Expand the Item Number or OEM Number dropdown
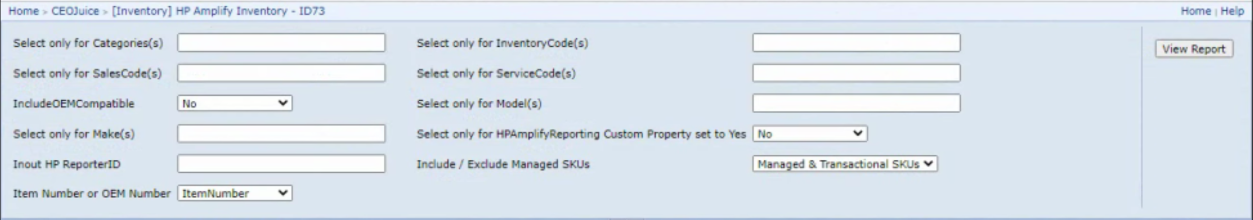 [234, 193]
